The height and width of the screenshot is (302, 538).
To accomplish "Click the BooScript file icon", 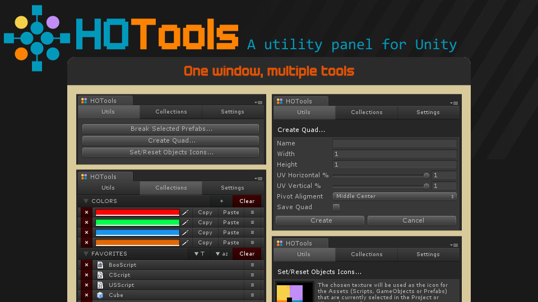I will pos(100,265).
